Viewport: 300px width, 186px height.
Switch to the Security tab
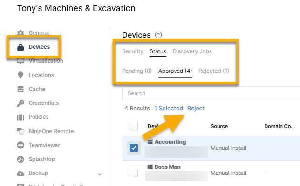[133, 51]
